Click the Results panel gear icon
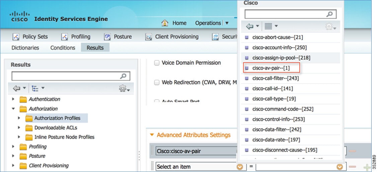Image resolution: width=377 pixels, height=172 pixels. (x=123, y=89)
